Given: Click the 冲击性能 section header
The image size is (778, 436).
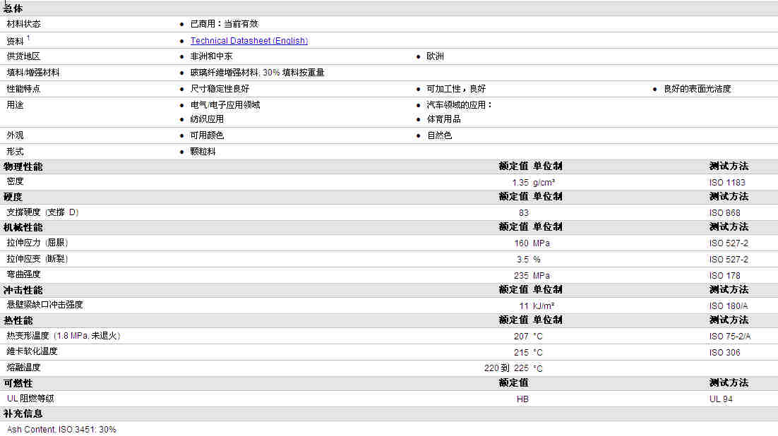Looking at the screenshot, I should (x=23, y=290).
